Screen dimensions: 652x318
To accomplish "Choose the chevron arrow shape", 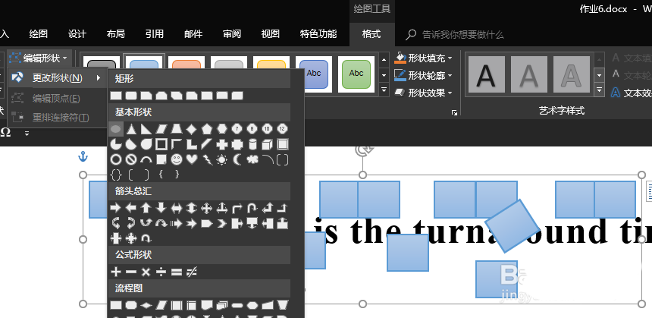I will coord(221,224).
